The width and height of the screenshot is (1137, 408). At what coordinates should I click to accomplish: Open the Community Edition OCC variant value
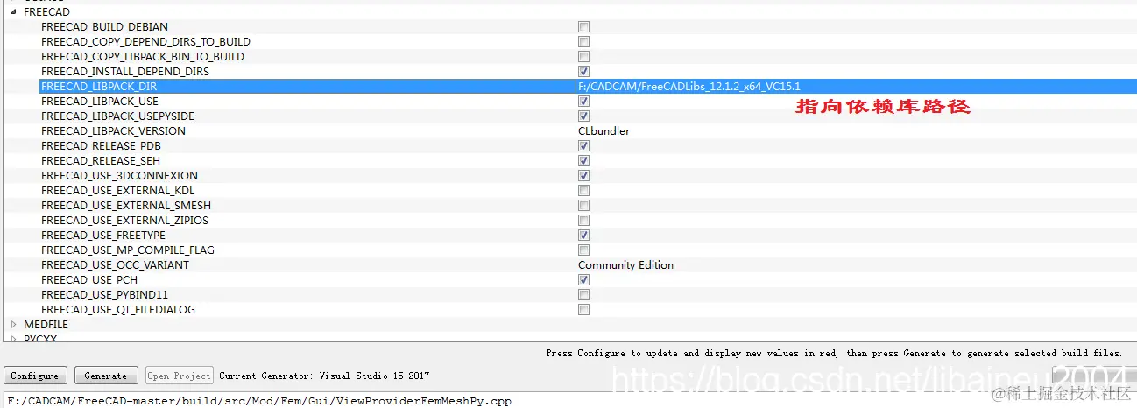pyautogui.click(x=625, y=265)
